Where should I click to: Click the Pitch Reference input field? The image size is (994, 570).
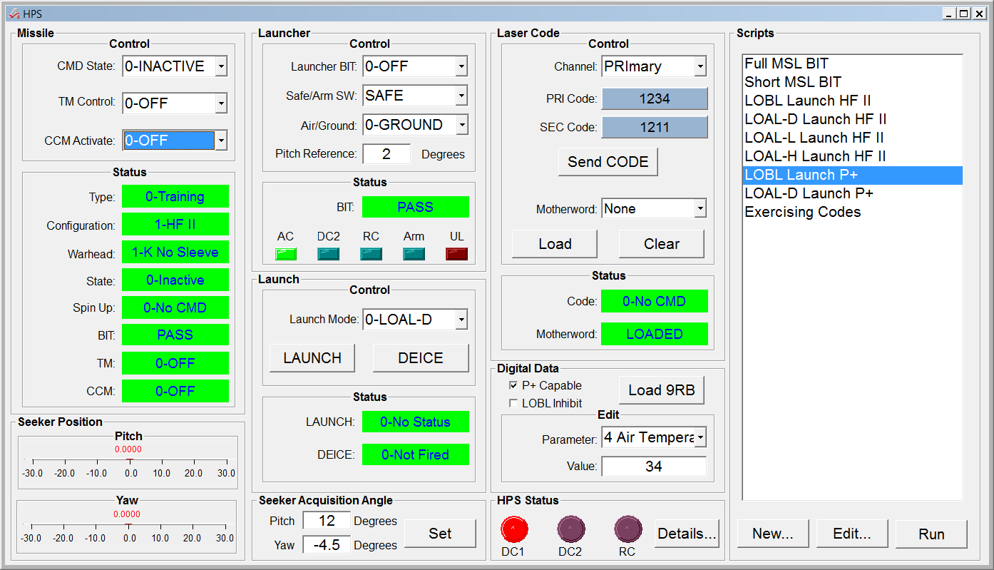pyautogui.click(x=386, y=154)
